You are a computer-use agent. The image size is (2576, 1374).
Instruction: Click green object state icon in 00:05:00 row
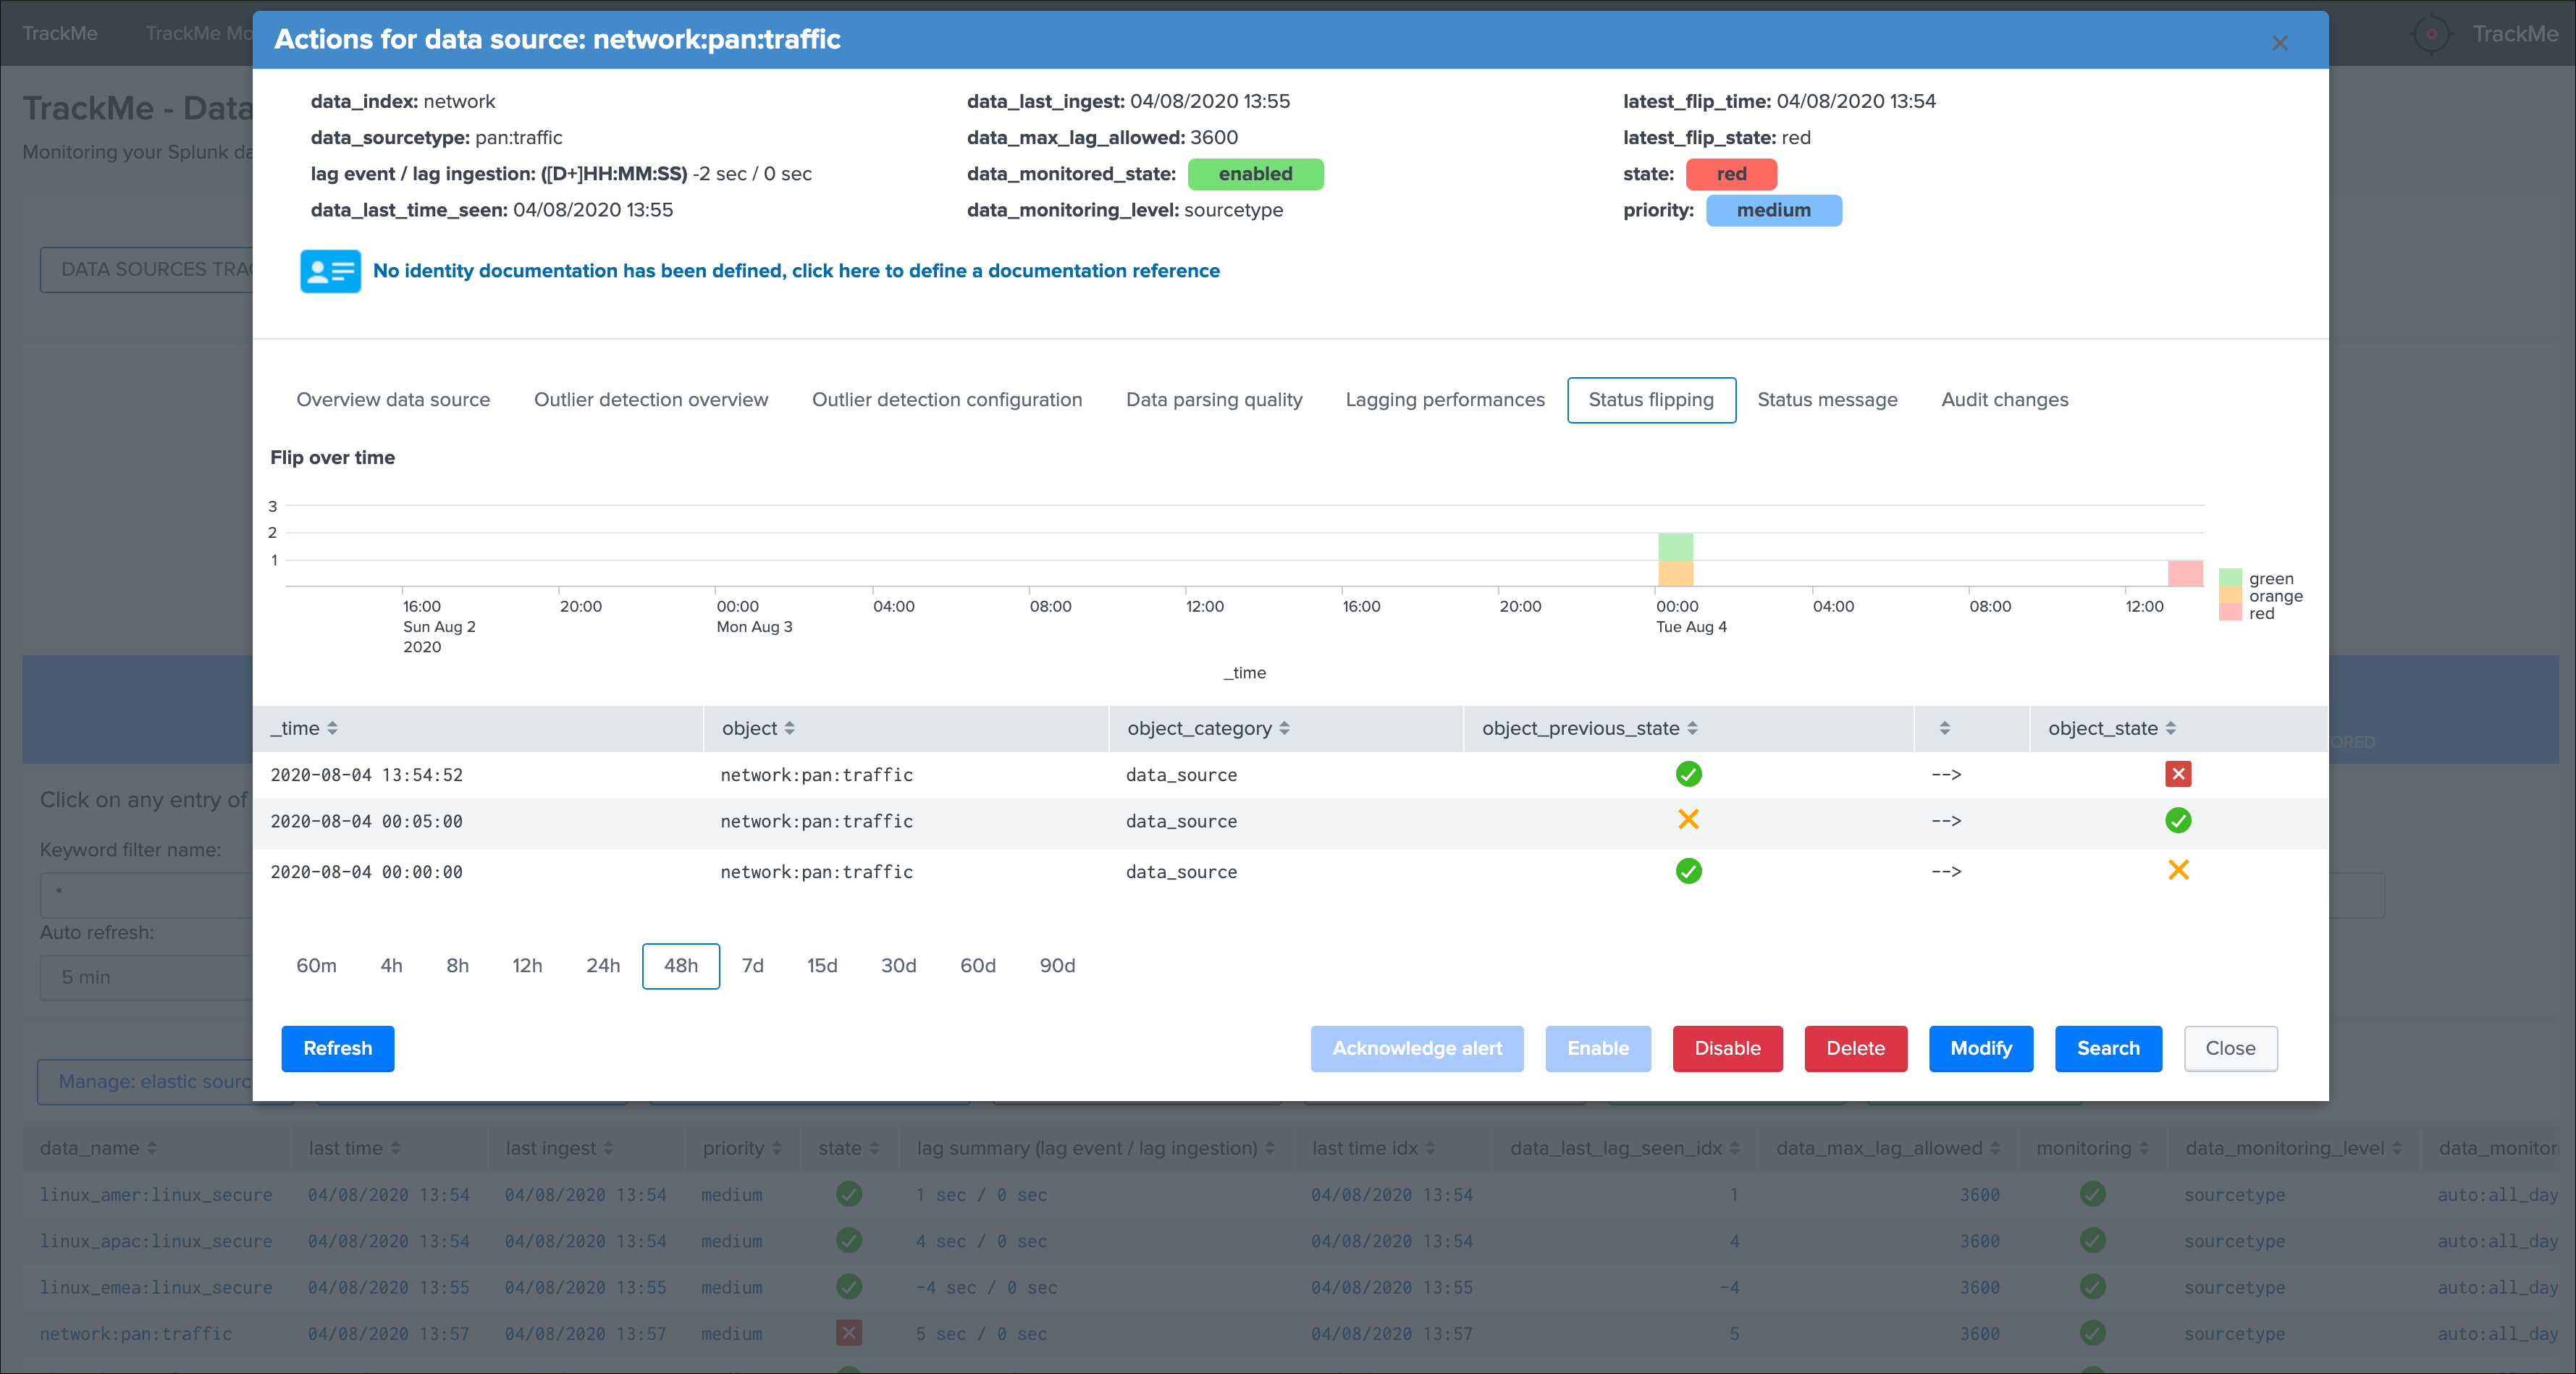pos(2178,821)
